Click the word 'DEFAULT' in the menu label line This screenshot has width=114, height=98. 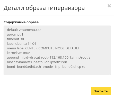[73, 48]
